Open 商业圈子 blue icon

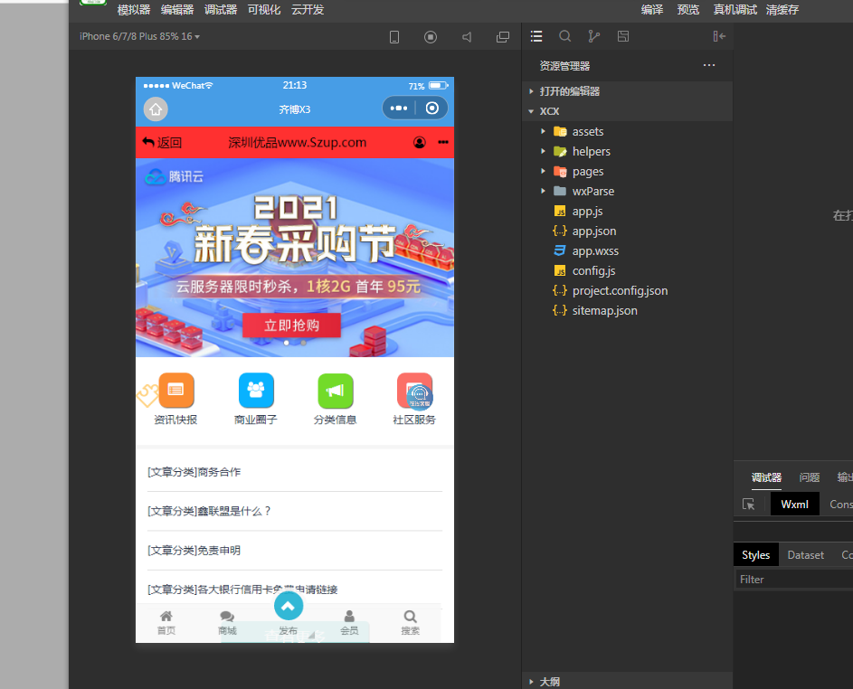[x=256, y=391]
